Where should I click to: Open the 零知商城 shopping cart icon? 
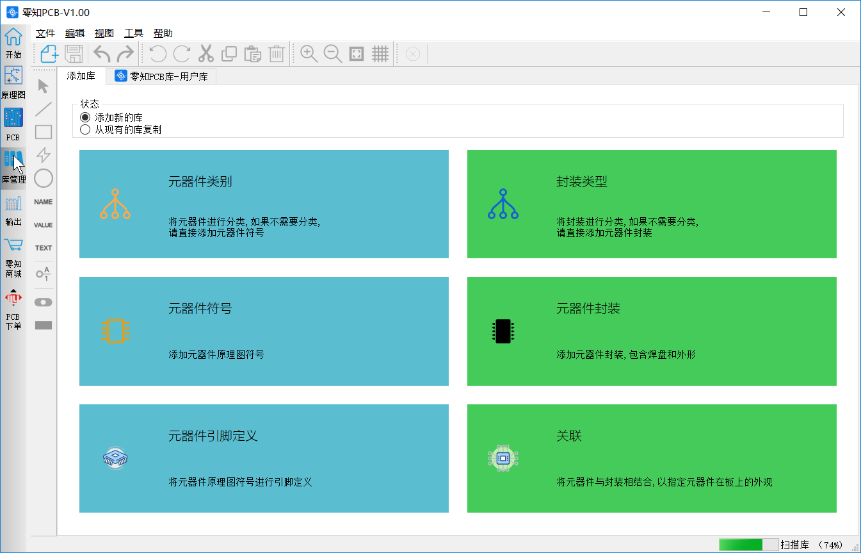pyautogui.click(x=13, y=253)
